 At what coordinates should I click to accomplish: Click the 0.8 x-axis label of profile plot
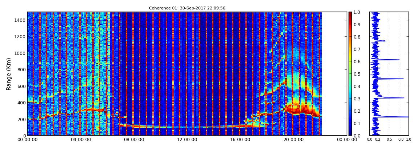401,140
